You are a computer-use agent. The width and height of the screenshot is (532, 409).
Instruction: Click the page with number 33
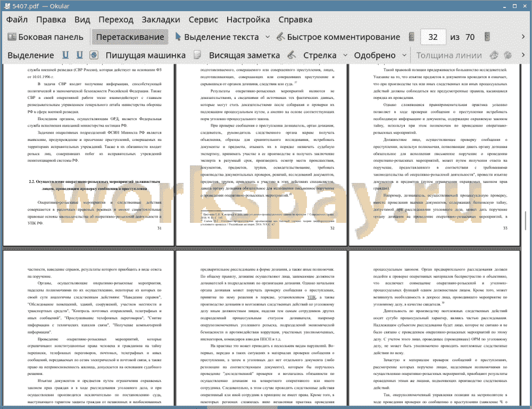434,155
